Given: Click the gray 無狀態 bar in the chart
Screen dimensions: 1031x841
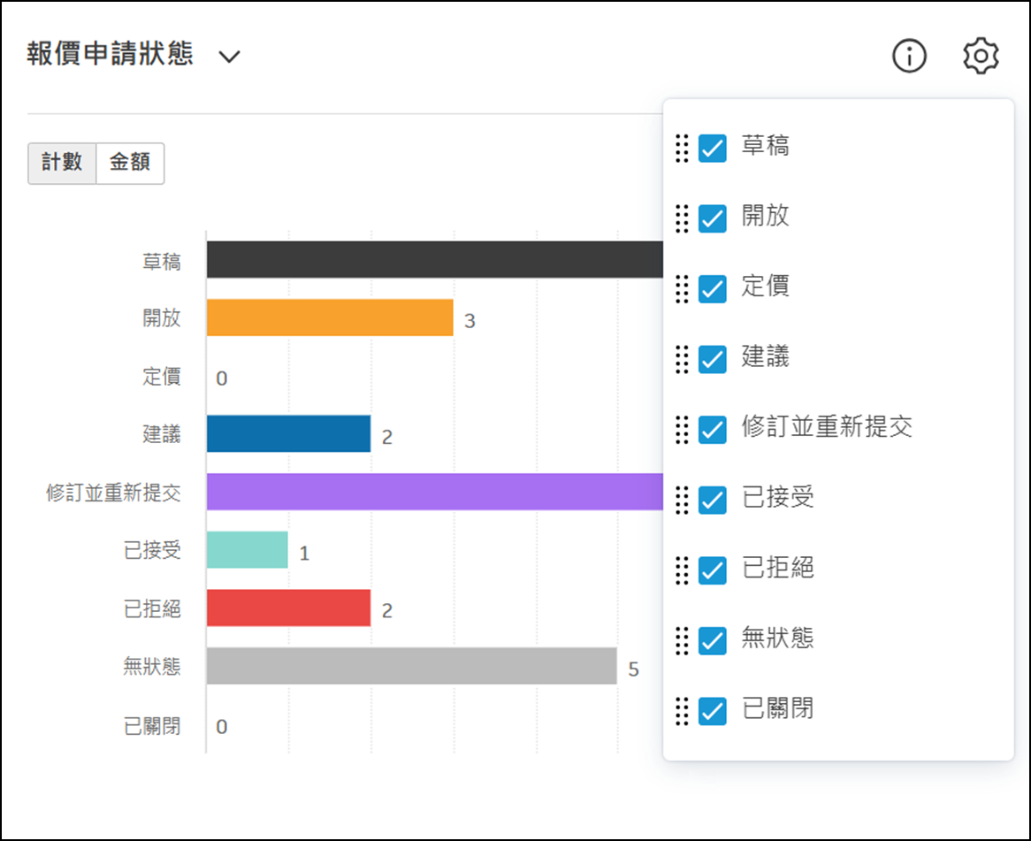Looking at the screenshot, I should pos(411,666).
